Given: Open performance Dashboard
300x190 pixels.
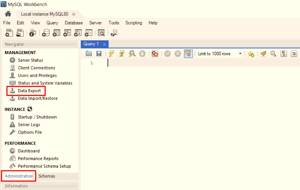Looking at the screenshot, I should point(29,151).
